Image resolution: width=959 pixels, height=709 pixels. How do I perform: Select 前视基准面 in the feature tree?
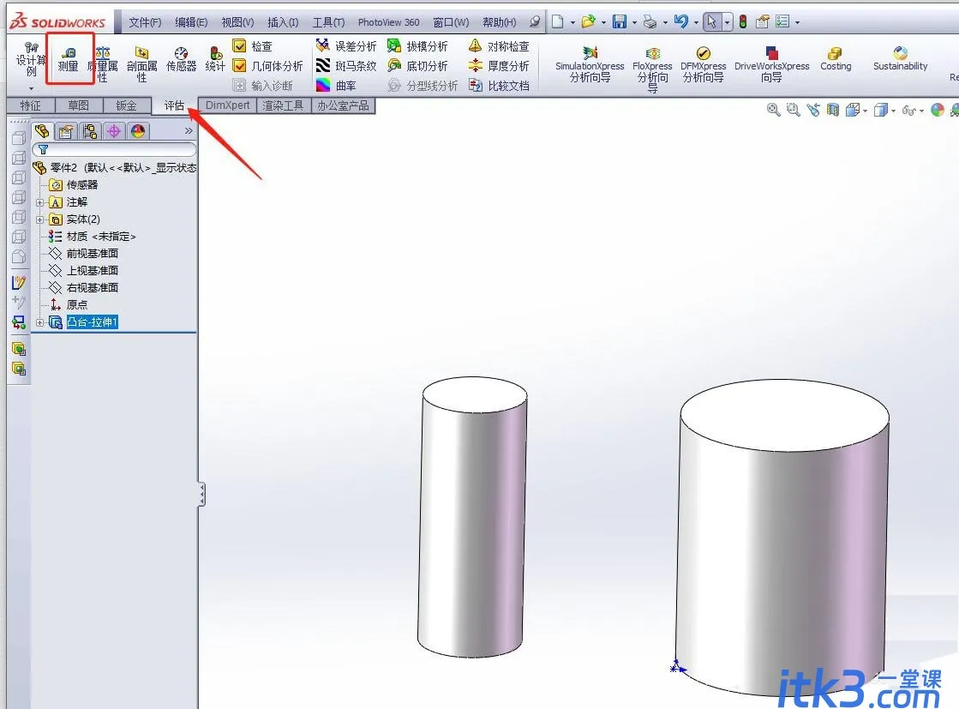click(x=84, y=253)
